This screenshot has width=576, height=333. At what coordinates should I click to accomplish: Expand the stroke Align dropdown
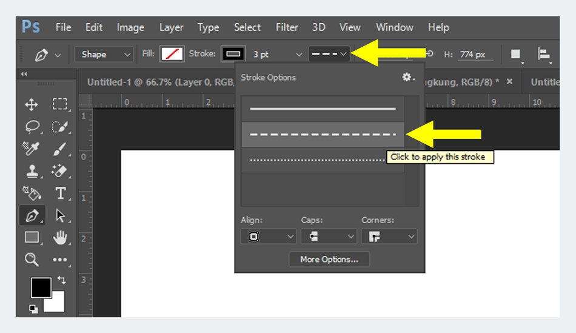point(267,237)
